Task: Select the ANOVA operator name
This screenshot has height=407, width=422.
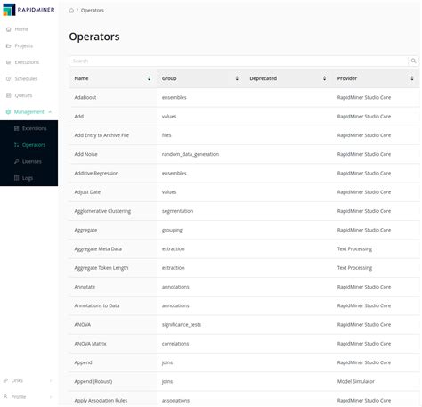Action: (82, 325)
